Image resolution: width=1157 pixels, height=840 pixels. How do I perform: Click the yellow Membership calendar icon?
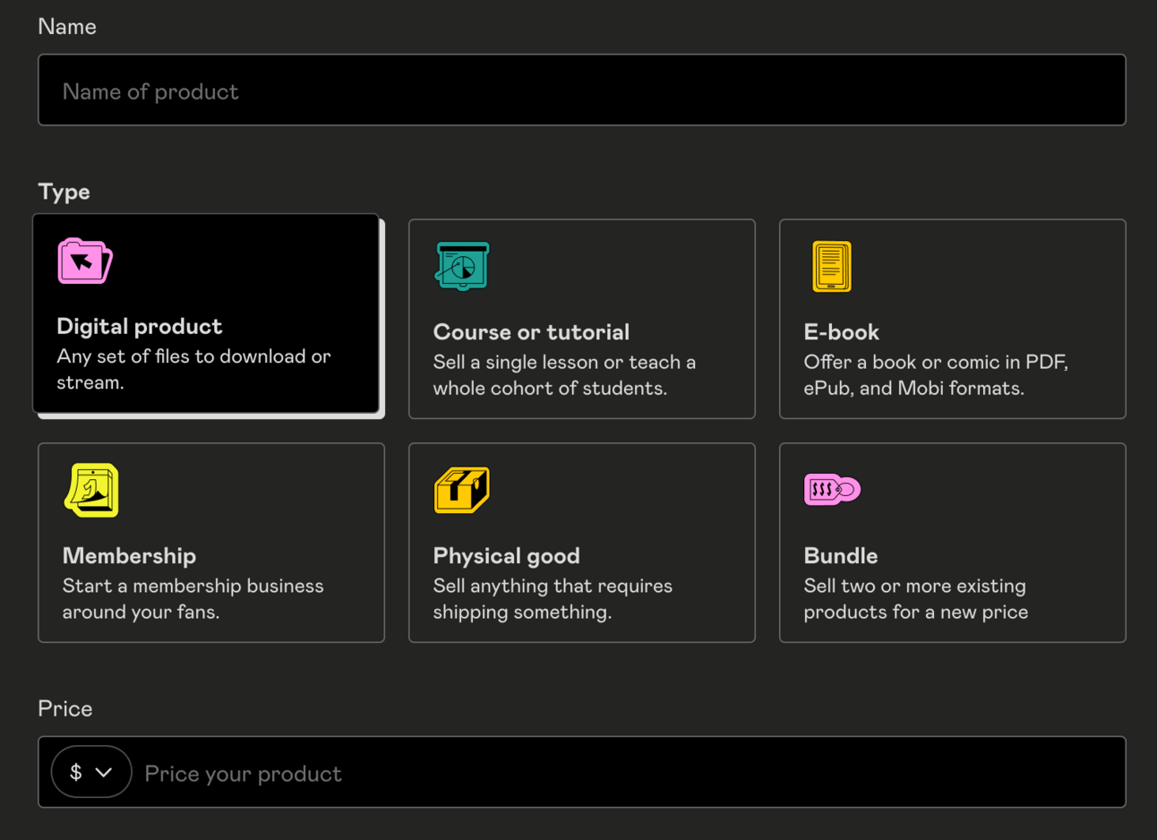tap(91, 490)
